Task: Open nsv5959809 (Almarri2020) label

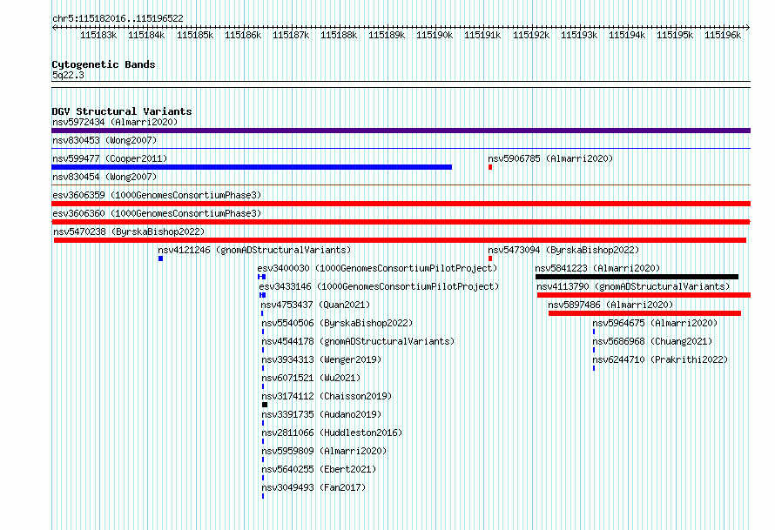Action: click(x=324, y=451)
